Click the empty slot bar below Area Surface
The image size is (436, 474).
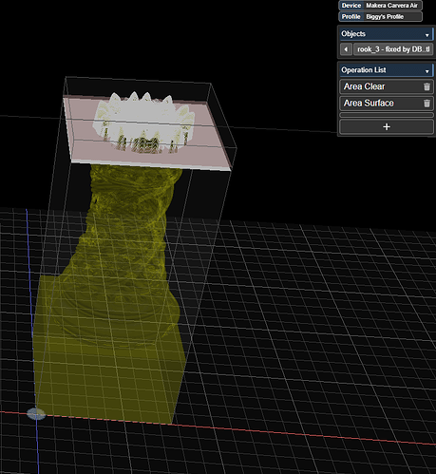(387, 115)
